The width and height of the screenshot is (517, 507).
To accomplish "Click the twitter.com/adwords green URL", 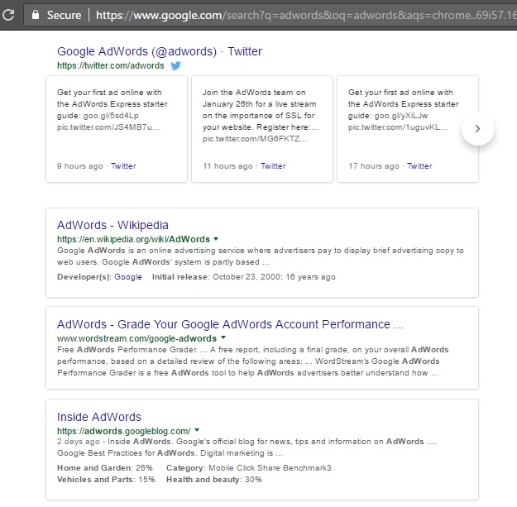I will coord(111,65).
